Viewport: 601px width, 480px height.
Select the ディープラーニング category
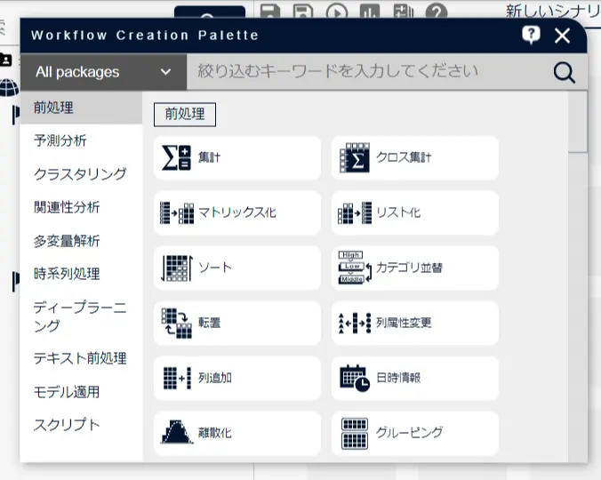80,316
